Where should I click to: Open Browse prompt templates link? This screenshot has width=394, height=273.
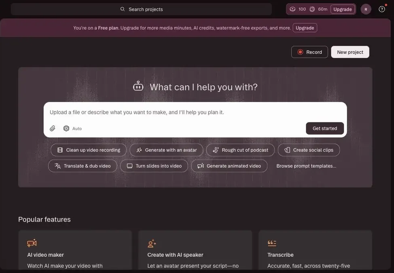pos(306,166)
